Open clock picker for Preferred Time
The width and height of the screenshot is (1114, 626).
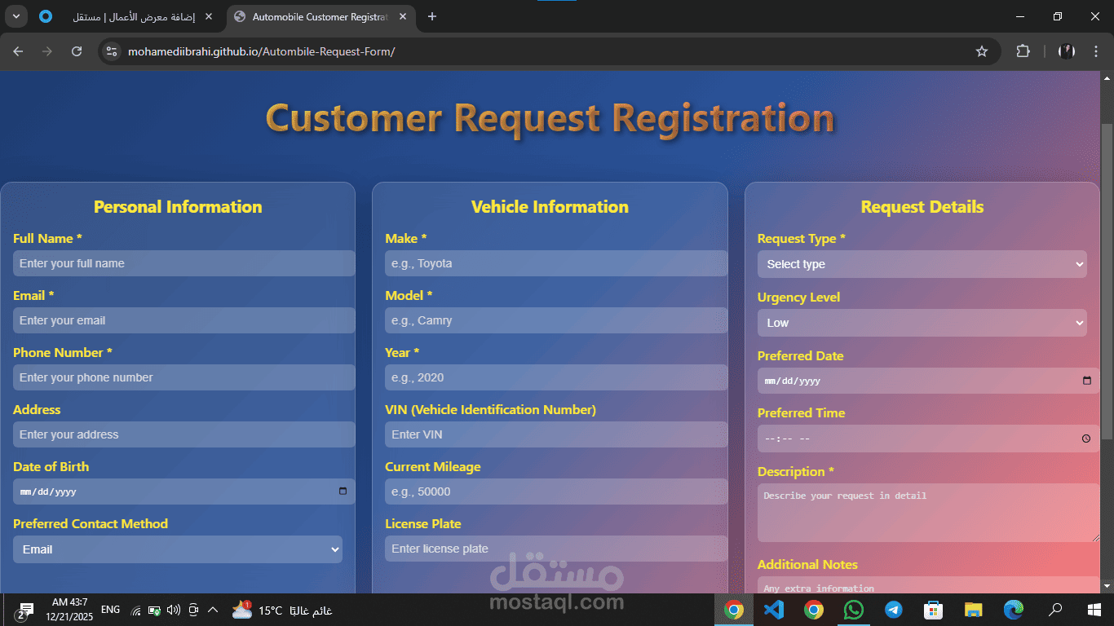1086,439
